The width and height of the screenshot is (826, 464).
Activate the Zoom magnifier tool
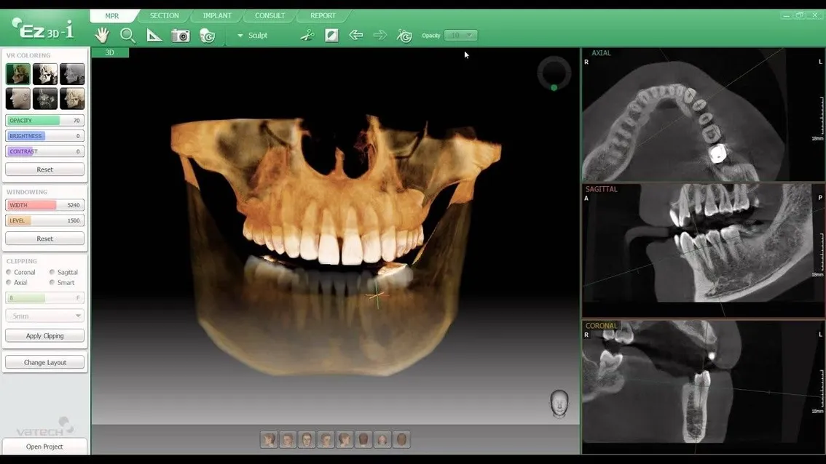(127, 35)
